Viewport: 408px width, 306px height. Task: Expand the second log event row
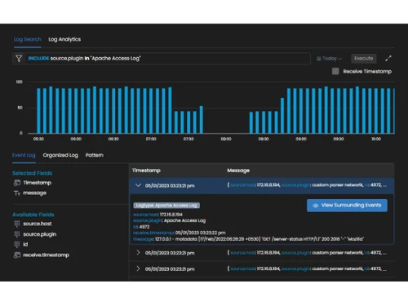[138, 253]
